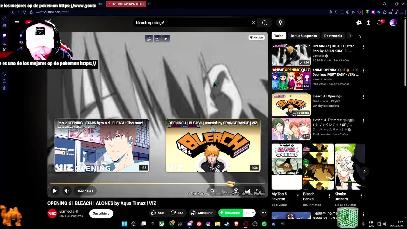Select the 'Todos' filter chip
This screenshot has width=407, height=229.
(279, 36)
